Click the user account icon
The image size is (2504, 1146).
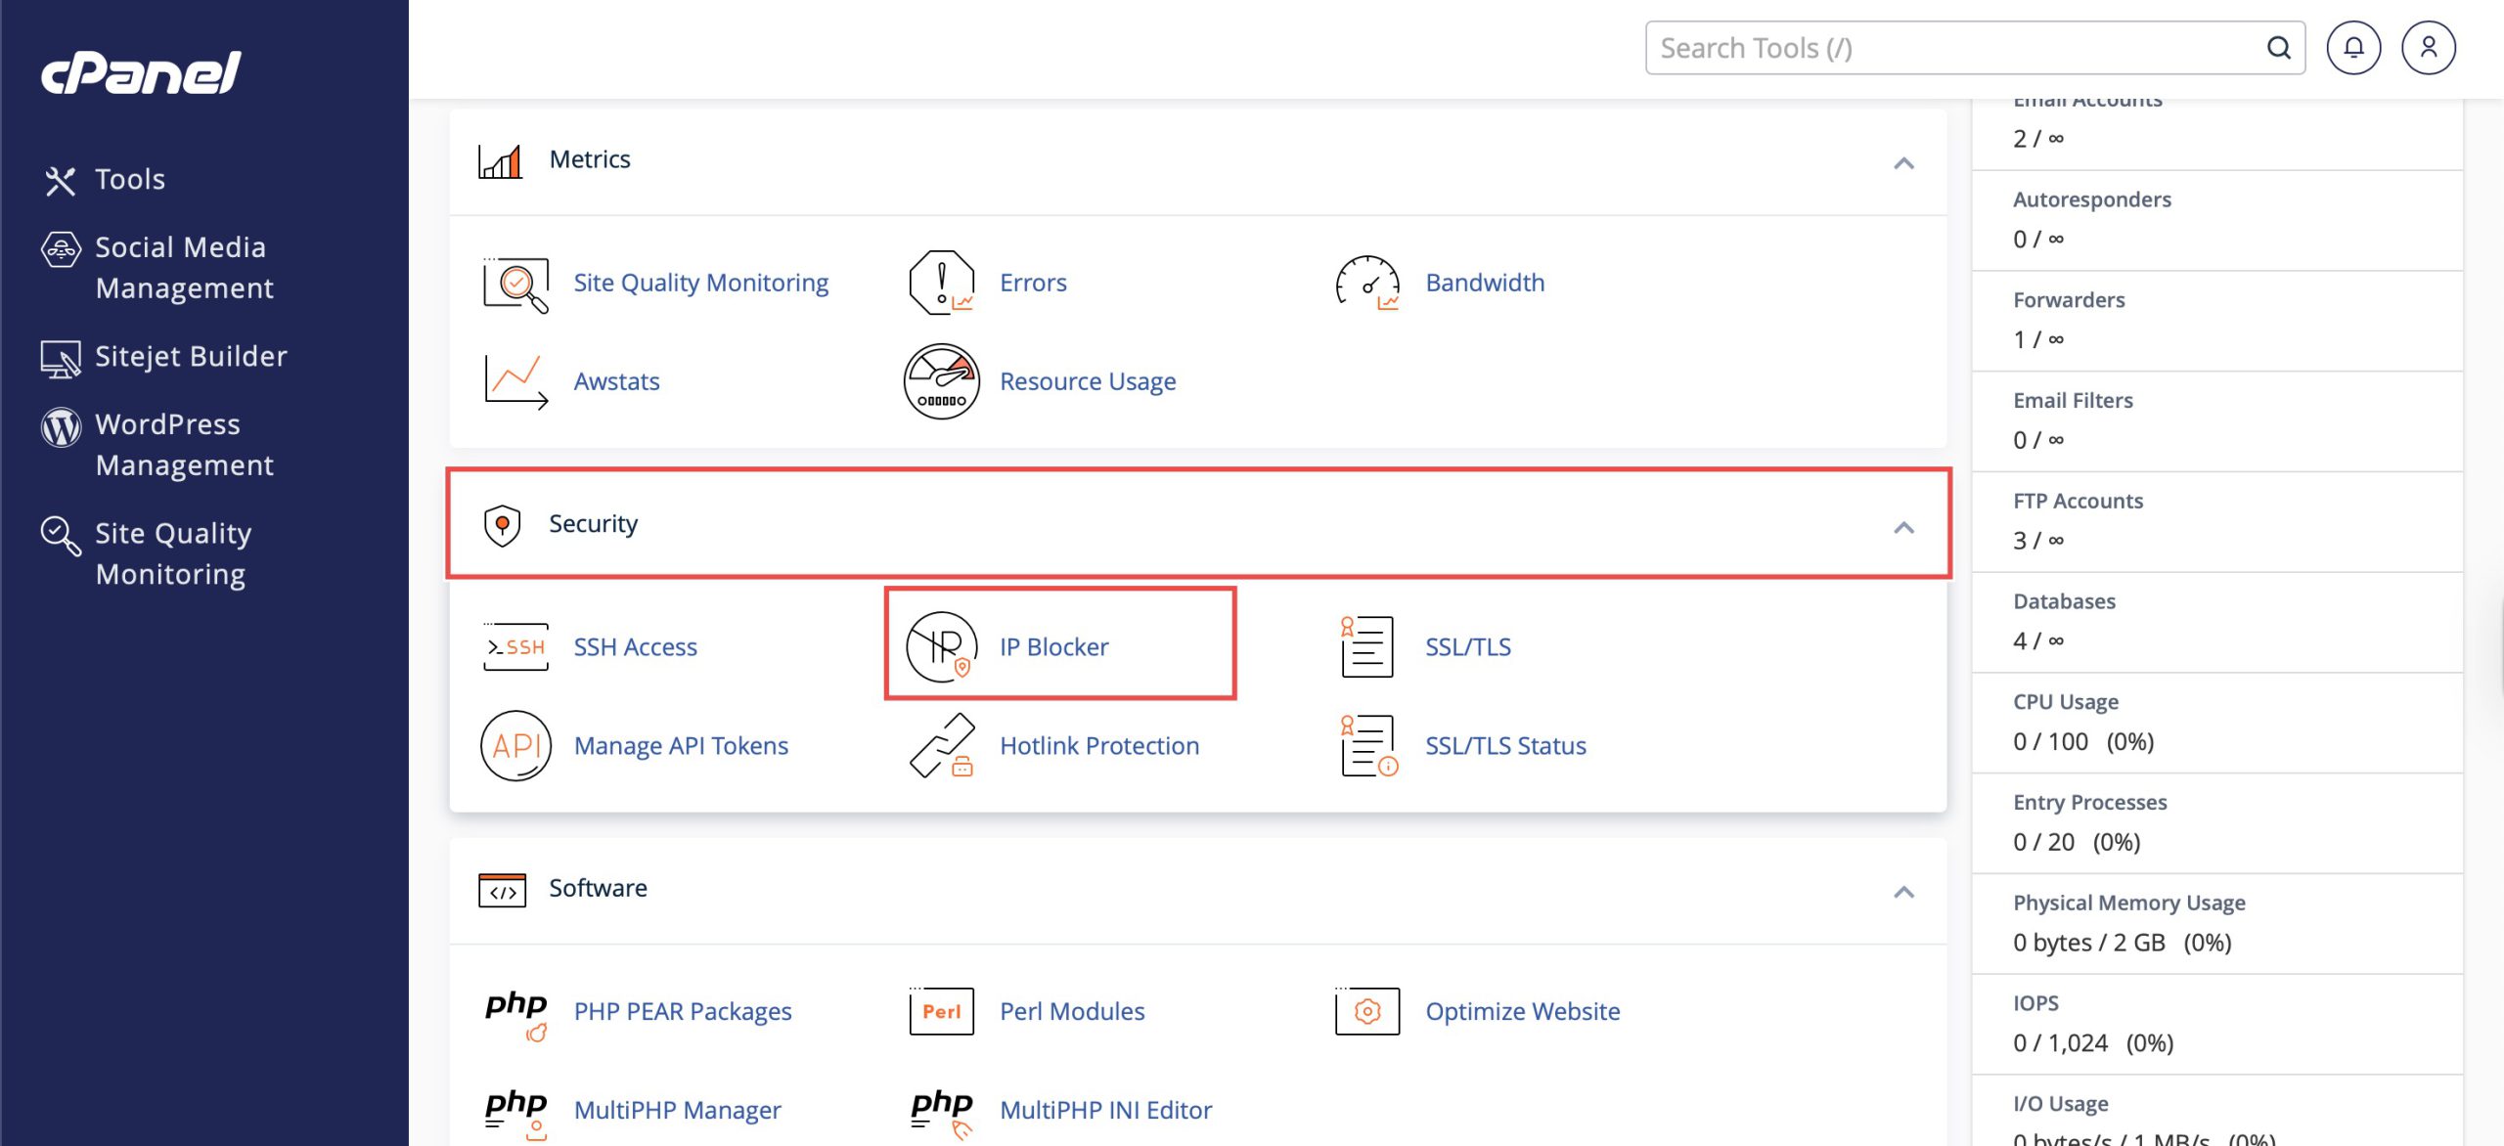pyautogui.click(x=2428, y=48)
